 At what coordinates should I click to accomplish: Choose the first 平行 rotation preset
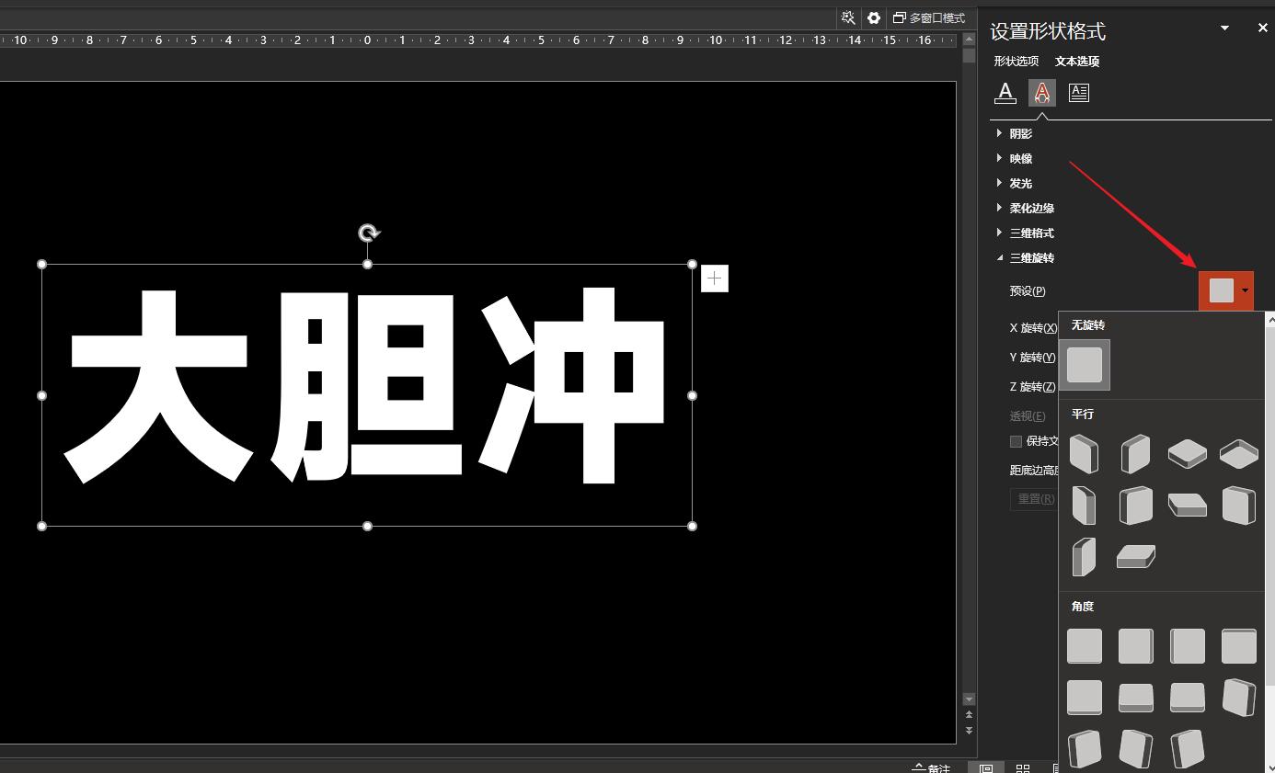[x=1085, y=454]
